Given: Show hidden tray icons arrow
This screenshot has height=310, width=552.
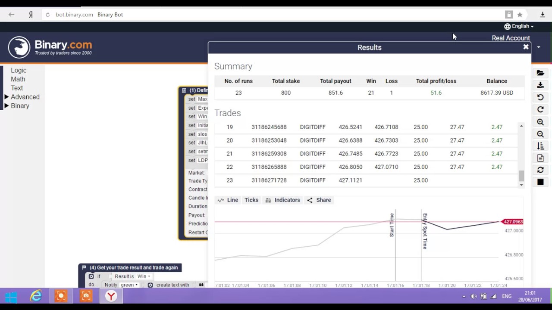Looking at the screenshot, I should tap(464, 296).
